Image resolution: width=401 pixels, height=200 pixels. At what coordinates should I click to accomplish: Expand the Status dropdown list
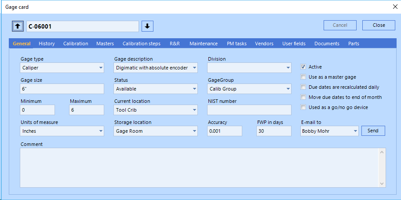(x=194, y=89)
